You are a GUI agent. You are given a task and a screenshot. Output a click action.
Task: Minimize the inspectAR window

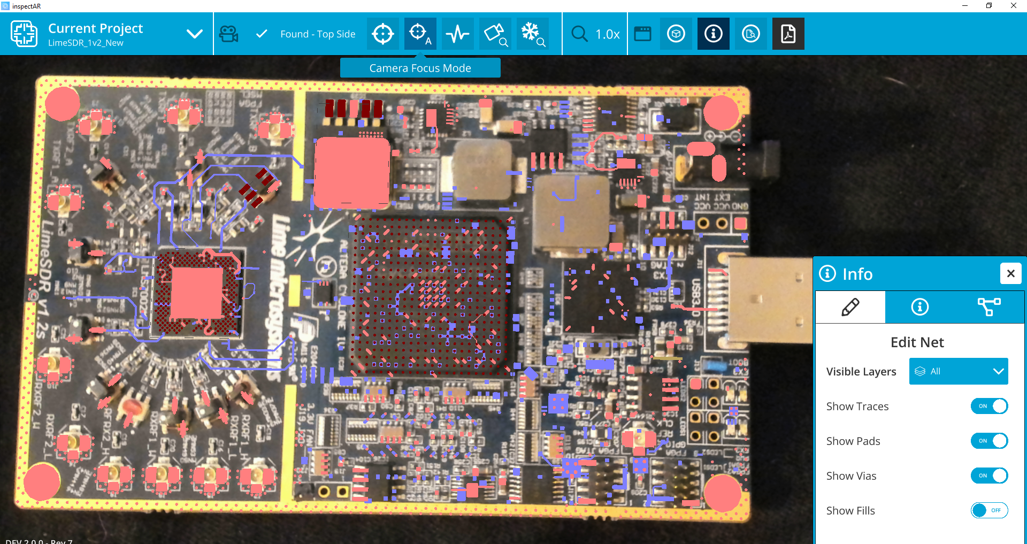click(x=965, y=6)
